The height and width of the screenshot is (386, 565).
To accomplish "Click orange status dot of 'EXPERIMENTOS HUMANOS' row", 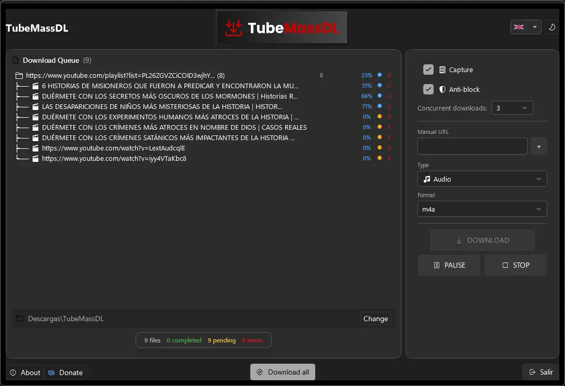I will tap(380, 116).
